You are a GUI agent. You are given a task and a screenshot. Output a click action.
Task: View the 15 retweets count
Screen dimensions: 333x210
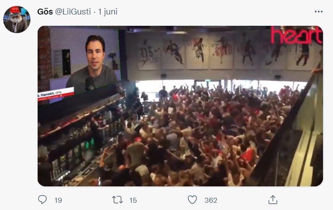click(x=133, y=200)
